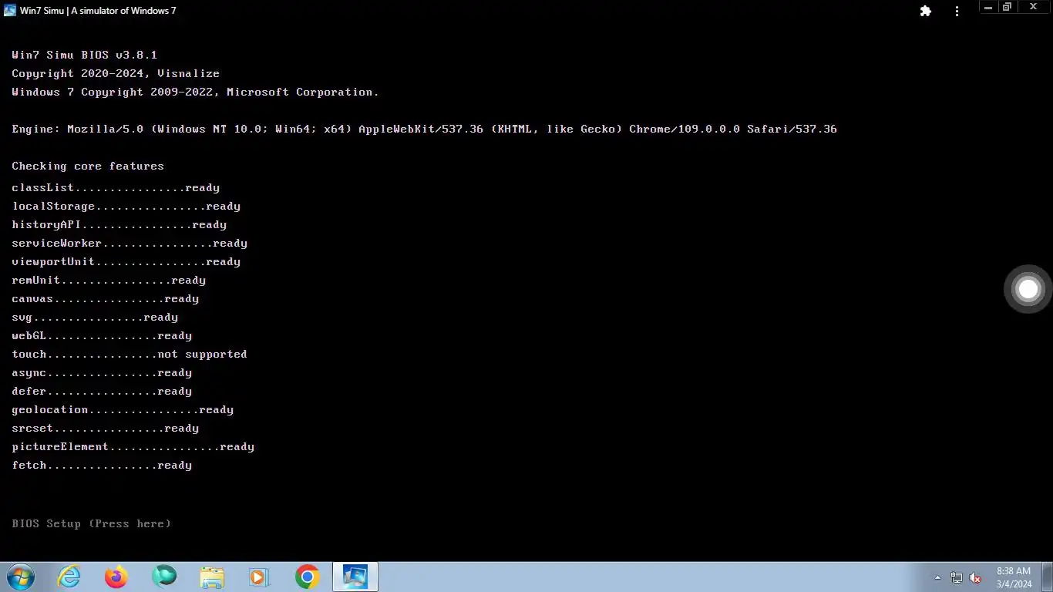Open Windows Media Player taskbar icon
Viewport: 1053px width, 592px height.
259,577
